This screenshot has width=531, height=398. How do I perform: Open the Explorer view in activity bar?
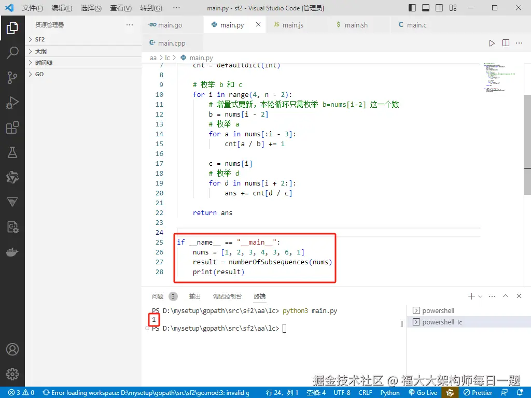pos(12,28)
